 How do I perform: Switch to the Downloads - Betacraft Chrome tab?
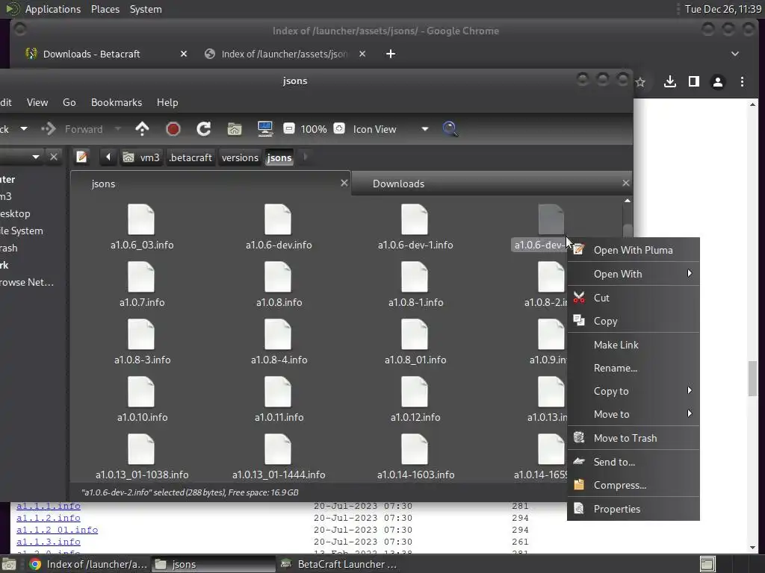(106, 54)
